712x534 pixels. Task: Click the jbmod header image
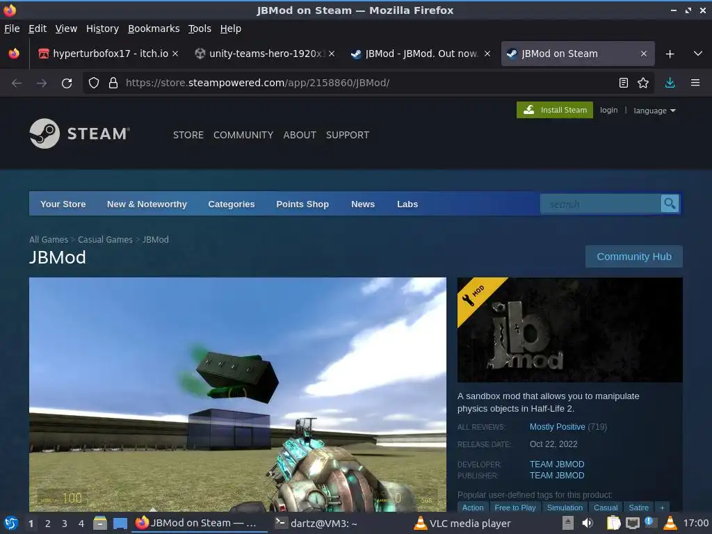click(570, 330)
